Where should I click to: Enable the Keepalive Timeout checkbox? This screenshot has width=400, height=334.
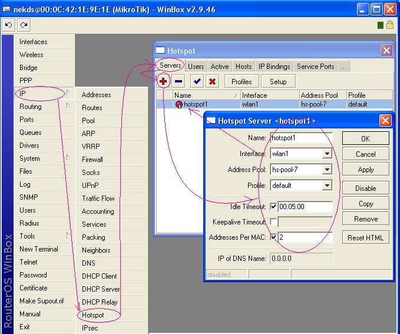coord(273,221)
